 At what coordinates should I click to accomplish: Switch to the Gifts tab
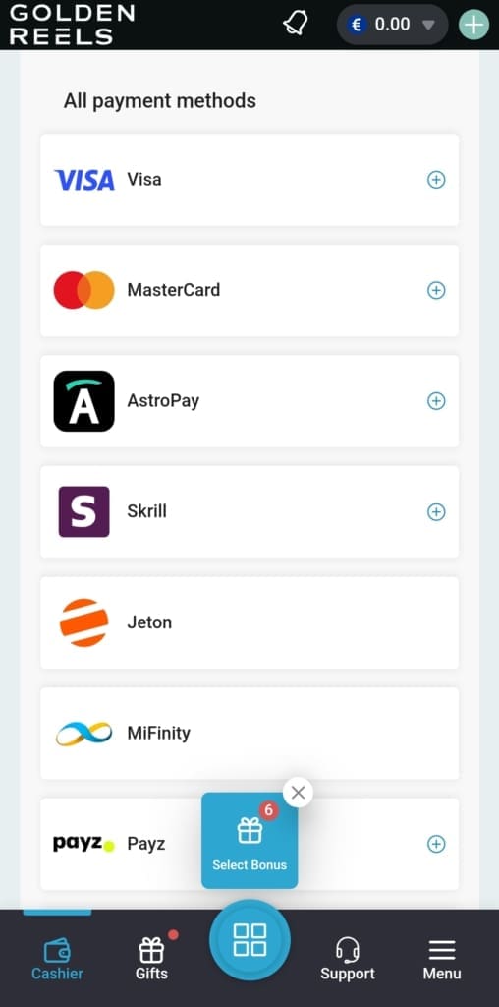tap(151, 958)
